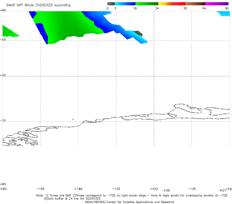Click the longitude label '-130'
Viewport: 232px width, 204px height.
[154, 189]
